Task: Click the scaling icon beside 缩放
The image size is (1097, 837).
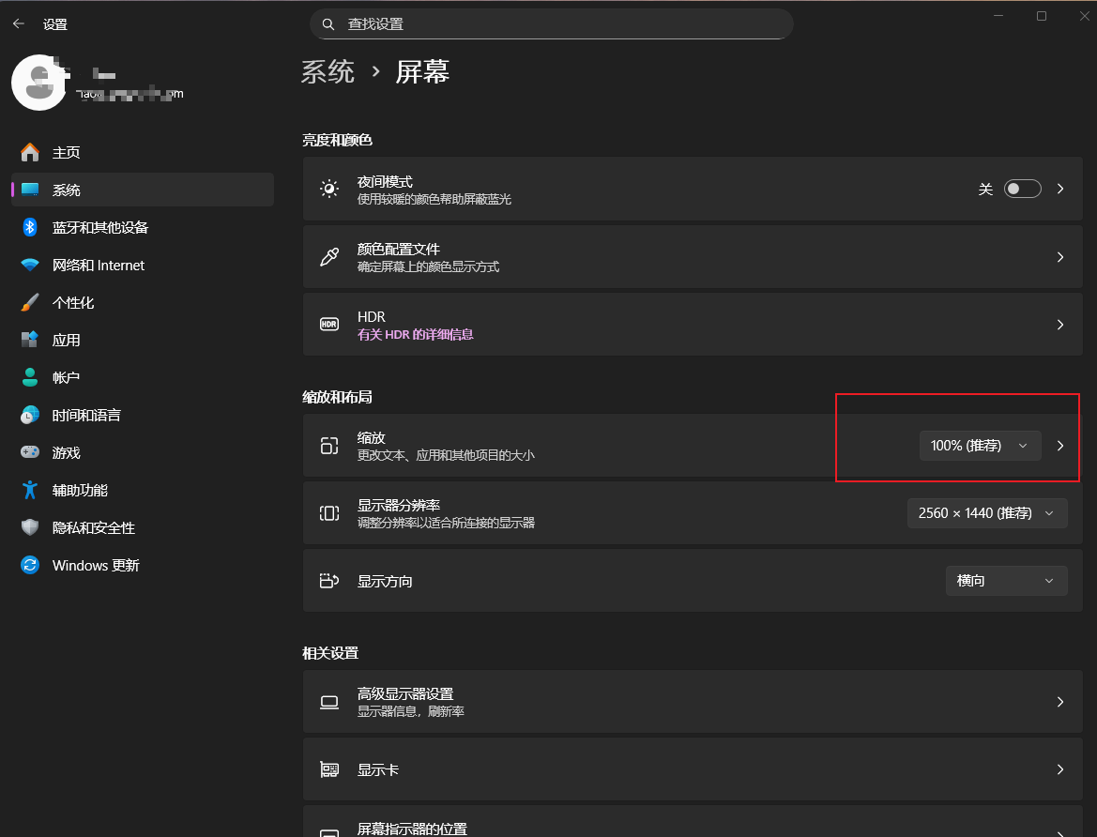Action: click(x=329, y=445)
